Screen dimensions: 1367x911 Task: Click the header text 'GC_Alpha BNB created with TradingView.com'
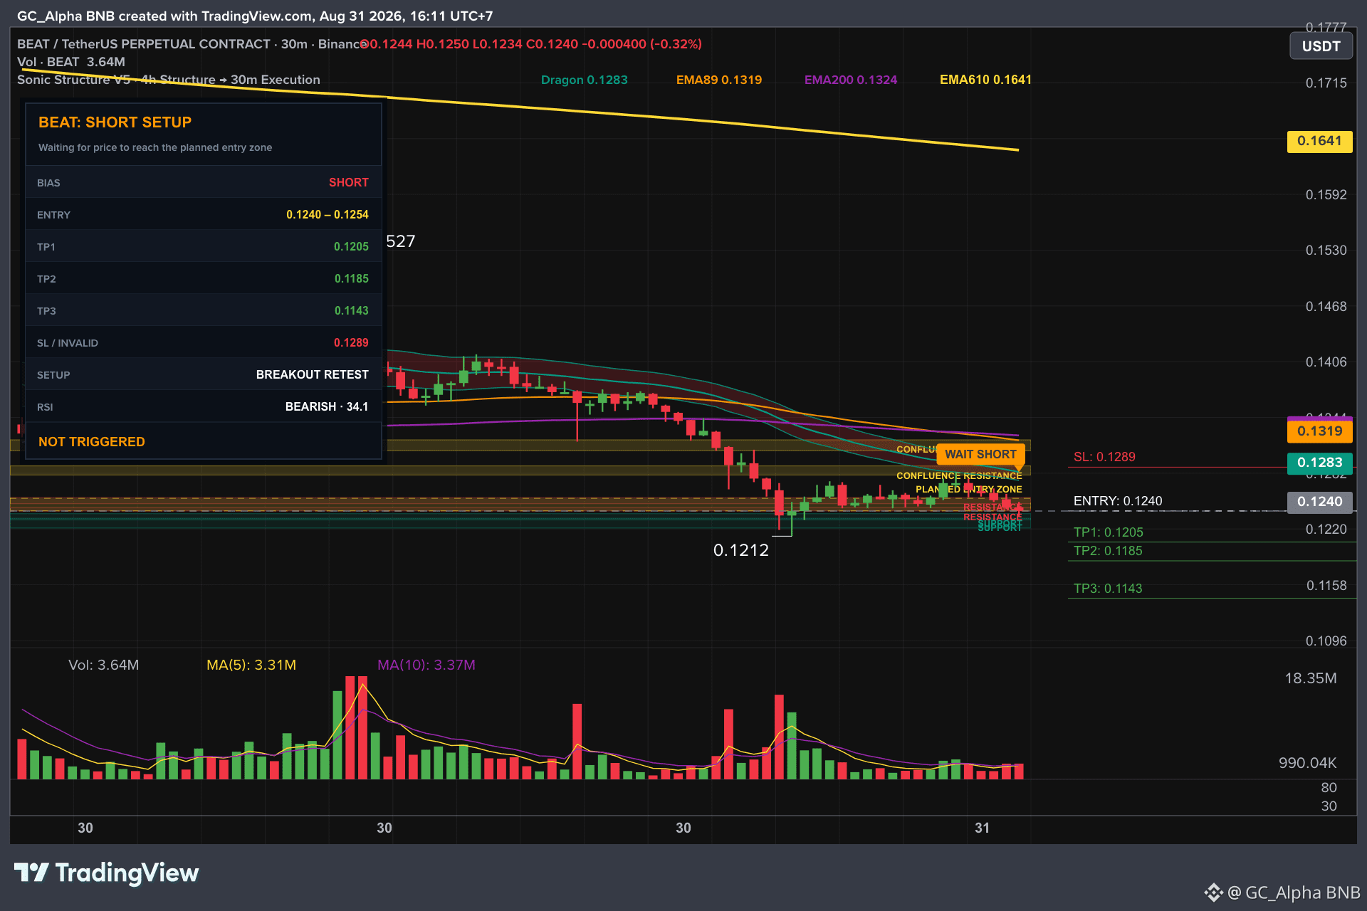click(164, 16)
